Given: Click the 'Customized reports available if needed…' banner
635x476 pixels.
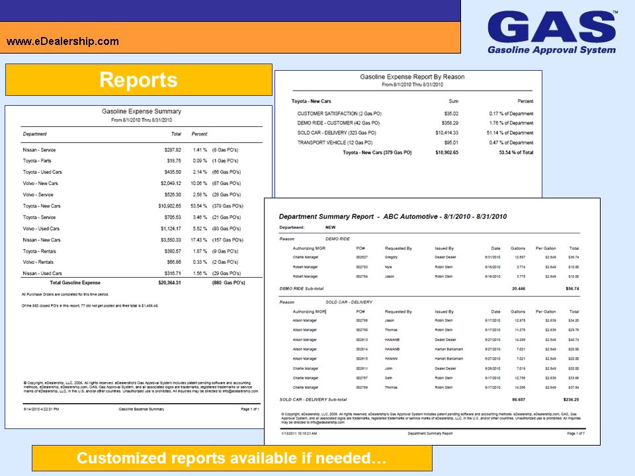Looking at the screenshot, I should [232, 457].
